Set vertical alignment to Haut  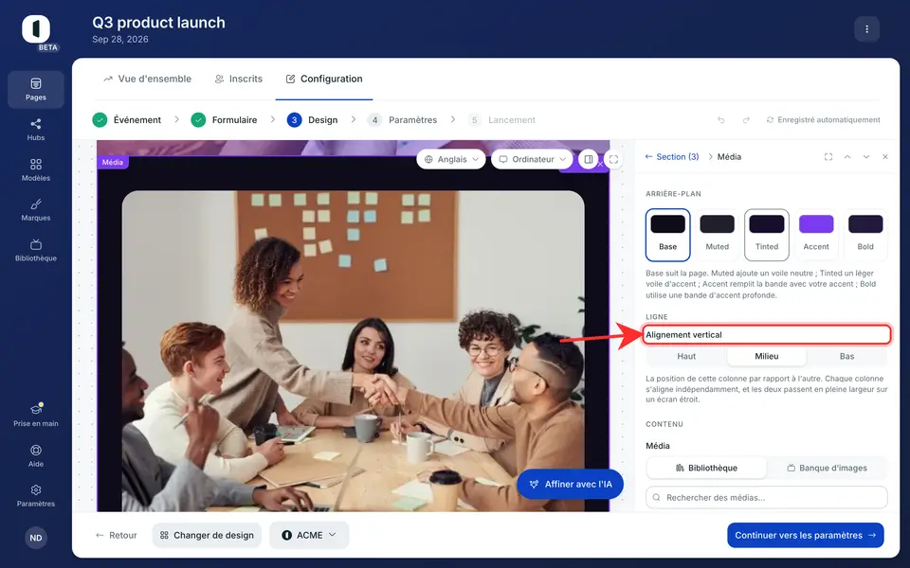(x=686, y=357)
